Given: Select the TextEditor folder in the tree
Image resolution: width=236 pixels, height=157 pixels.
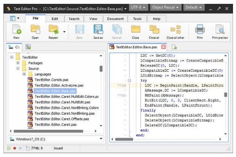Looking at the screenshot, I should coord(30,57).
